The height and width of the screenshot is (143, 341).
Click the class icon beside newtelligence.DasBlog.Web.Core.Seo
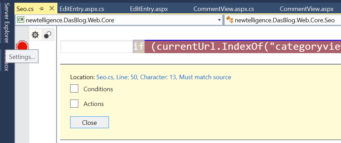pos(229,20)
